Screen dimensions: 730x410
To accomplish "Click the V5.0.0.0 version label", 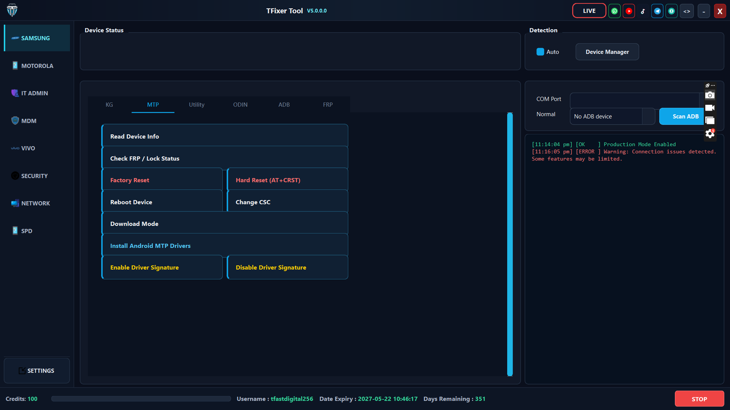I will (x=317, y=11).
